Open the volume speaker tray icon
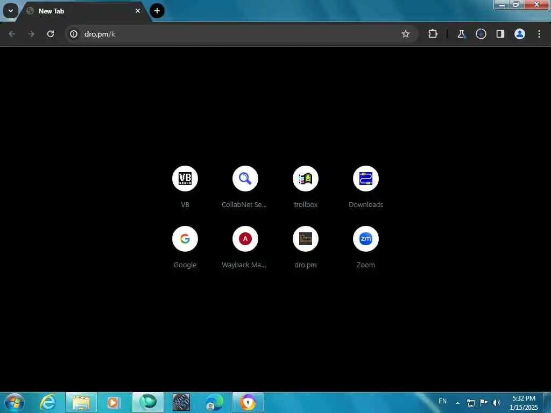Viewport: 551px width, 413px height. (x=497, y=403)
